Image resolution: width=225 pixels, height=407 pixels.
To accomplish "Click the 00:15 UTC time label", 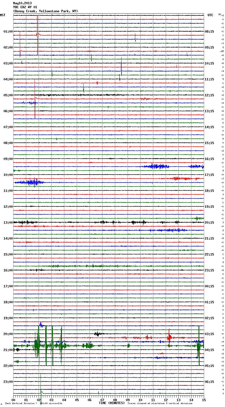I will [x=209, y=286].
